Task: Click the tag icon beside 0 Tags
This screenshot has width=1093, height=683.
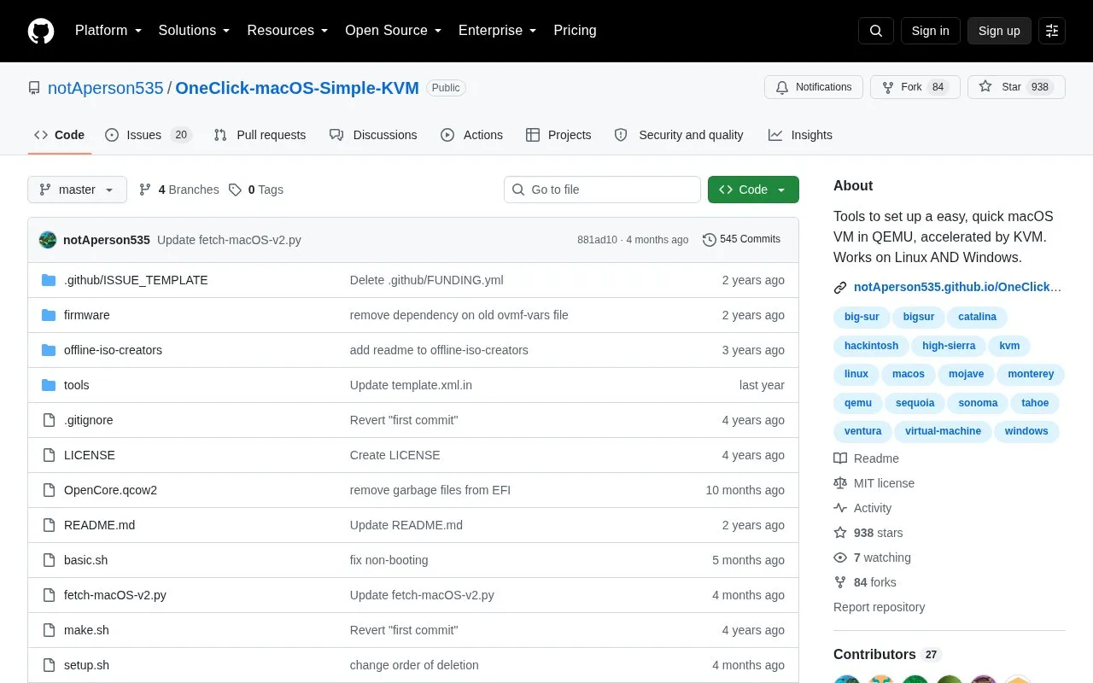Action: click(x=235, y=190)
